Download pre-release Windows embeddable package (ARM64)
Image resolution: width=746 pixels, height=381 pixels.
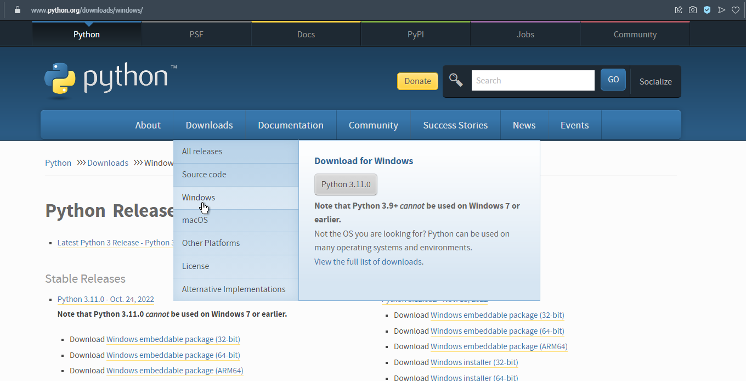coord(499,346)
